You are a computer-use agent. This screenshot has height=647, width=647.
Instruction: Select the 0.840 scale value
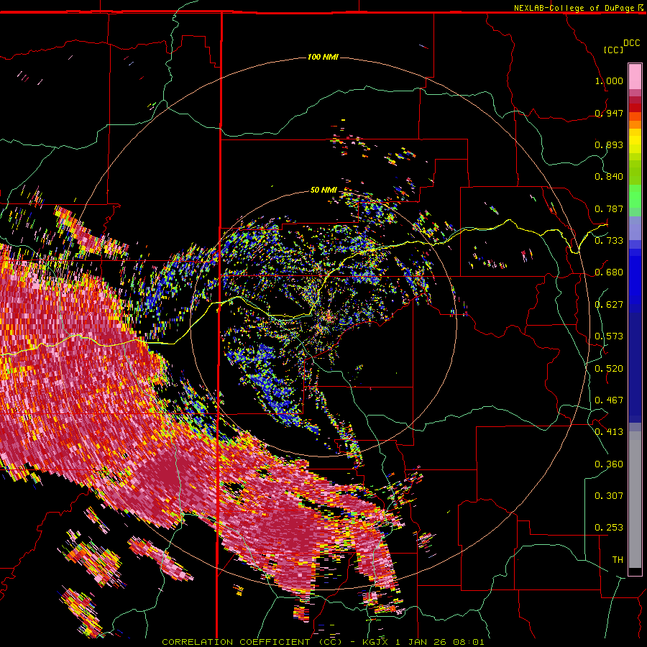[609, 177]
